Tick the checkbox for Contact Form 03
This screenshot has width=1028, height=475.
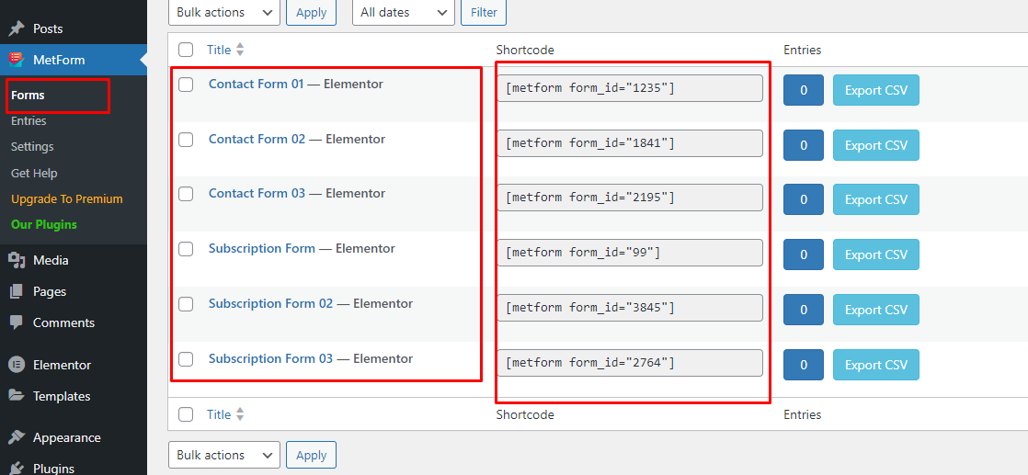(x=186, y=194)
